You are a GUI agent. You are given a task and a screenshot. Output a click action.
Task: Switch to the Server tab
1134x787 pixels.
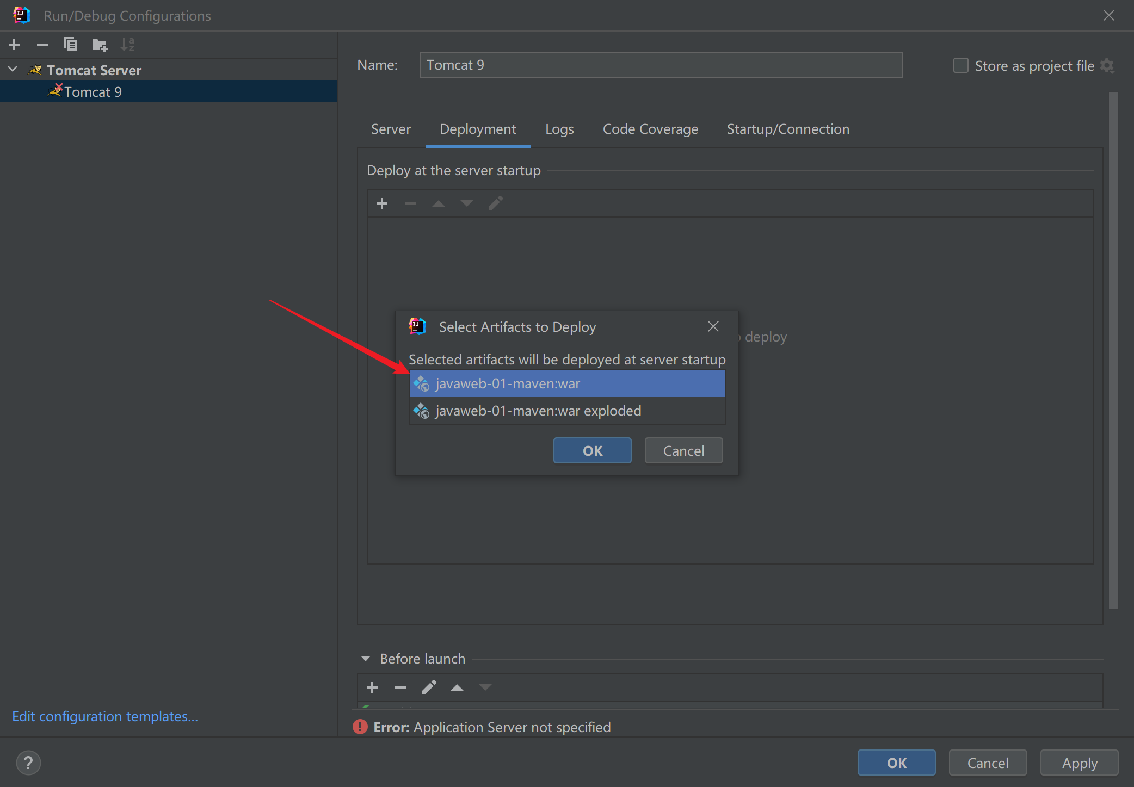click(391, 129)
